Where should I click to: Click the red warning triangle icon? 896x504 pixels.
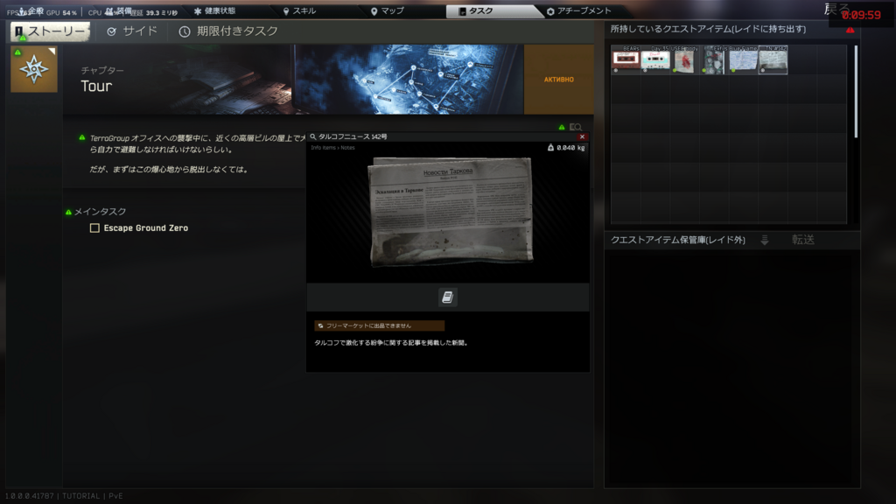(850, 30)
